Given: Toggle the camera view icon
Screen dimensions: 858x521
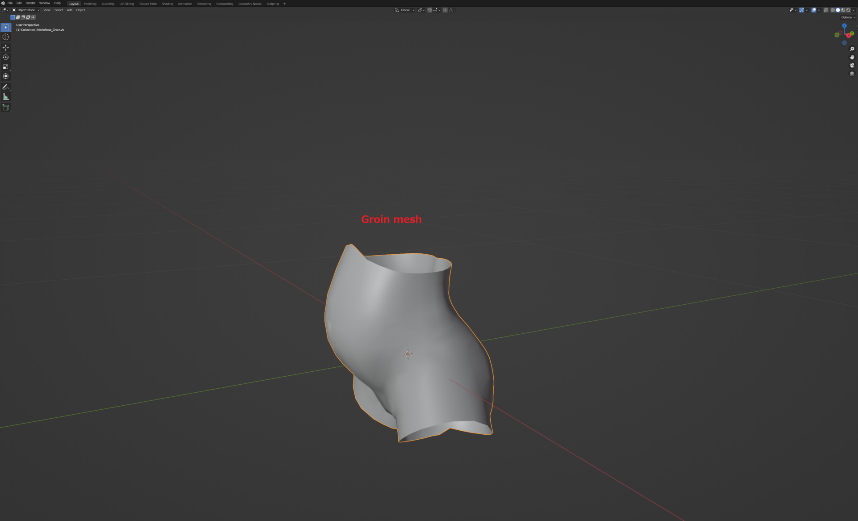Looking at the screenshot, I should pos(852,65).
